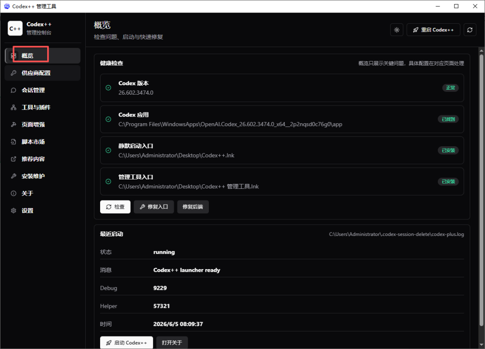Click the gear icon beside 设置

(x=13, y=211)
